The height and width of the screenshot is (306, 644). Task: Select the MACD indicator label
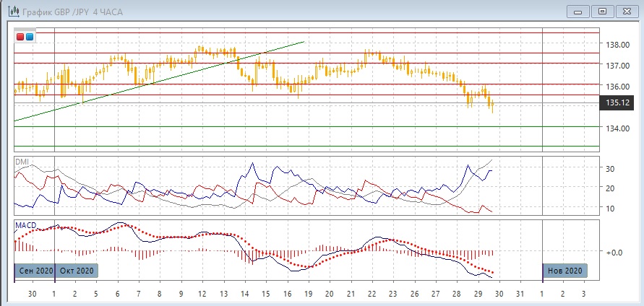26,225
